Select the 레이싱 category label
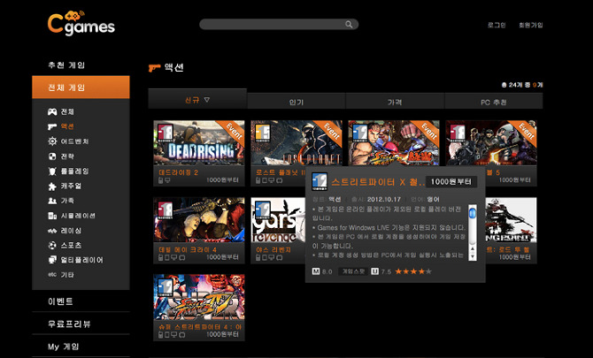The image size is (593, 358). coord(71,231)
